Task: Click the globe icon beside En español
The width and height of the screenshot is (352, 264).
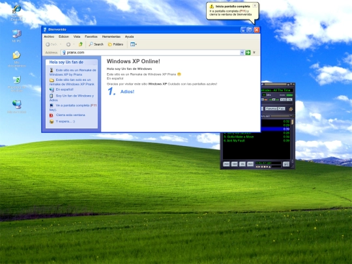Action: (51, 89)
